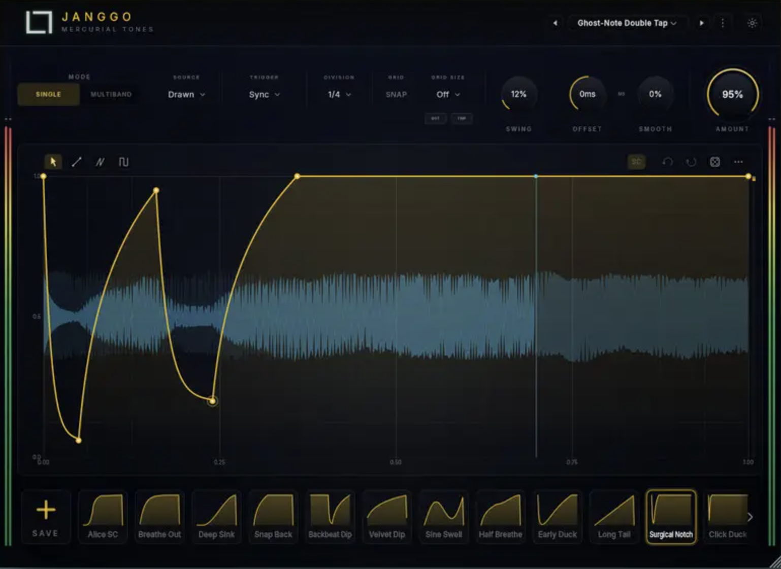
Task: Go to the next preset
Action: (701, 23)
